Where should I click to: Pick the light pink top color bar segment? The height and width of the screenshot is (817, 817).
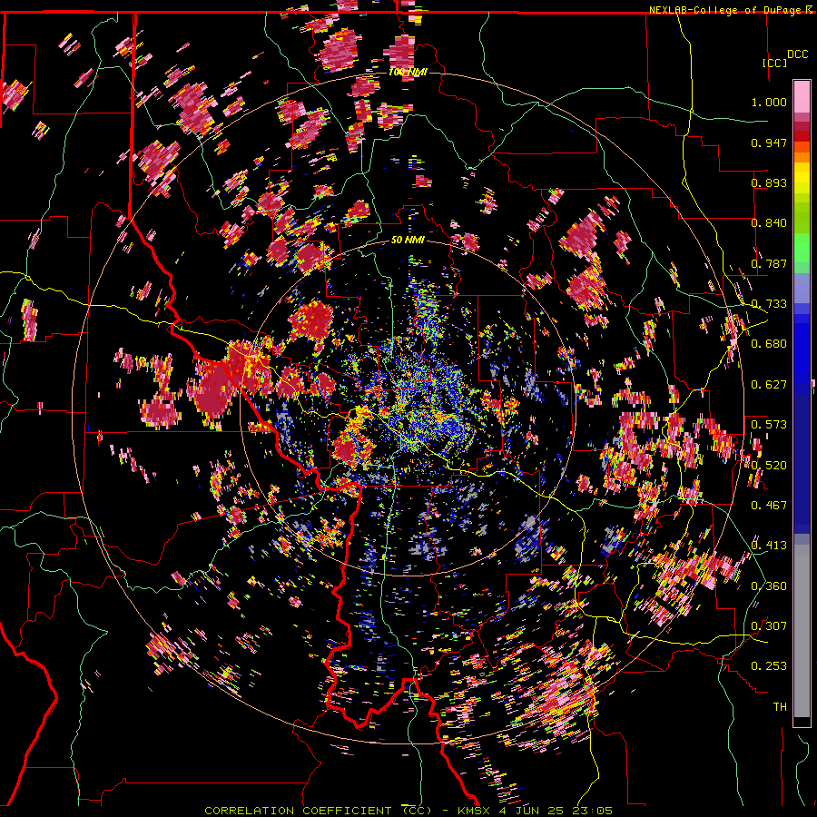802,96
